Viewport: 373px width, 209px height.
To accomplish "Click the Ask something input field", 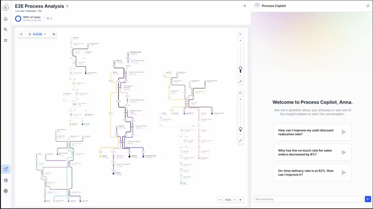I will coord(308,199).
